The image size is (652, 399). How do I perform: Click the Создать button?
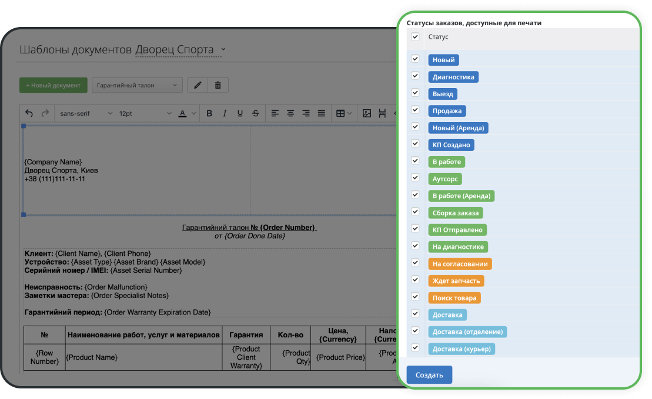[x=429, y=375]
